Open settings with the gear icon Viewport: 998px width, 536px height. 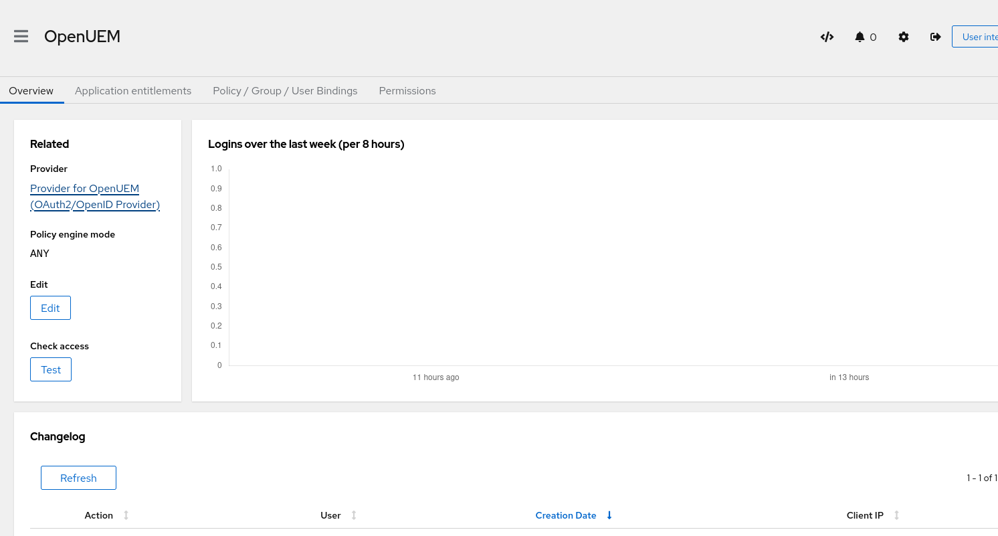click(x=904, y=37)
